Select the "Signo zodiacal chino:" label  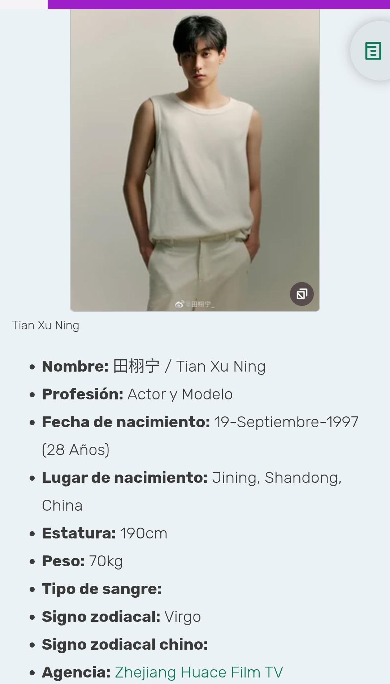(x=125, y=644)
